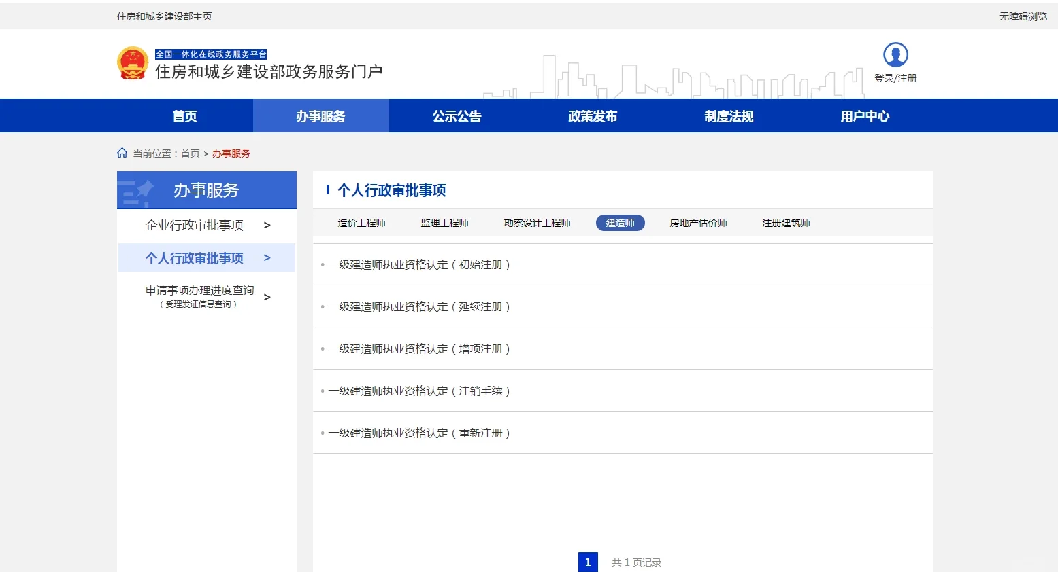
Task: Click page 1 in the pagination bar
Action: click(x=588, y=562)
